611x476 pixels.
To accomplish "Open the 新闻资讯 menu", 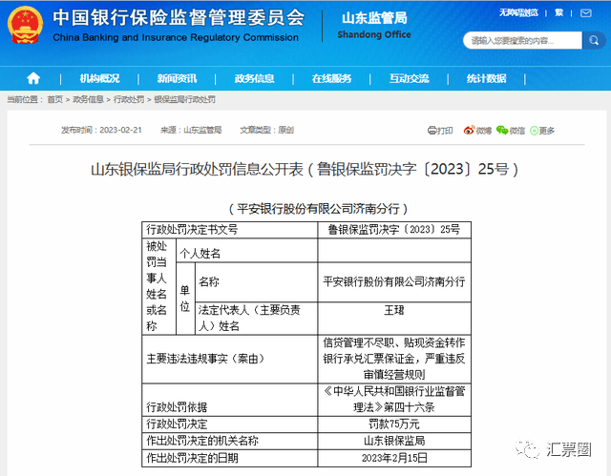I will point(177,78).
